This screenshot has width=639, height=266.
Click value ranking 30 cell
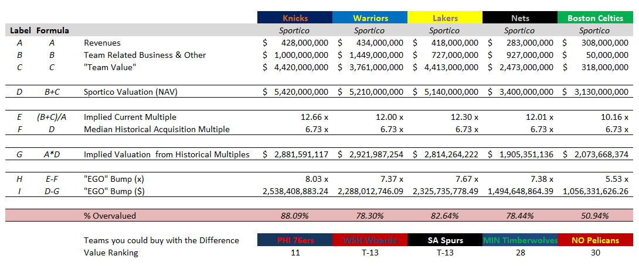[x=595, y=253]
